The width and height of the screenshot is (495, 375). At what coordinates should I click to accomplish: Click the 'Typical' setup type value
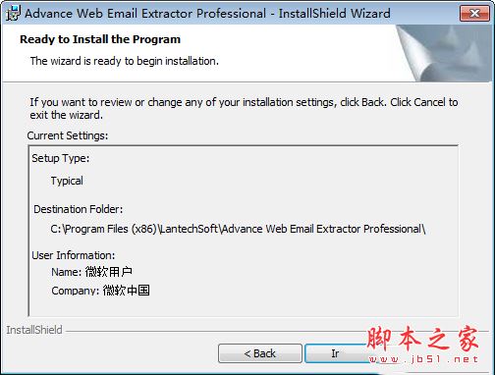point(67,181)
